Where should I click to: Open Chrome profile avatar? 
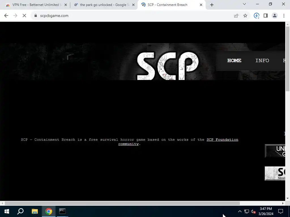[x=275, y=16]
